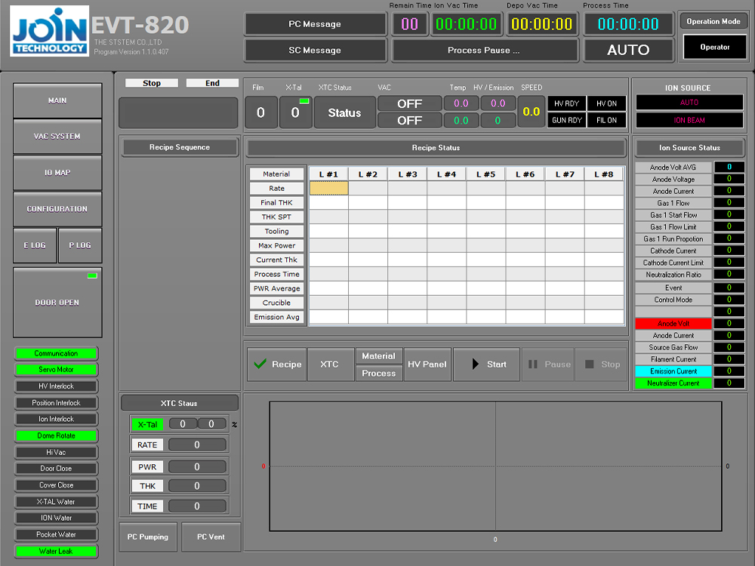
Task: Expand the Ion Source Status panel
Action: 689,147
